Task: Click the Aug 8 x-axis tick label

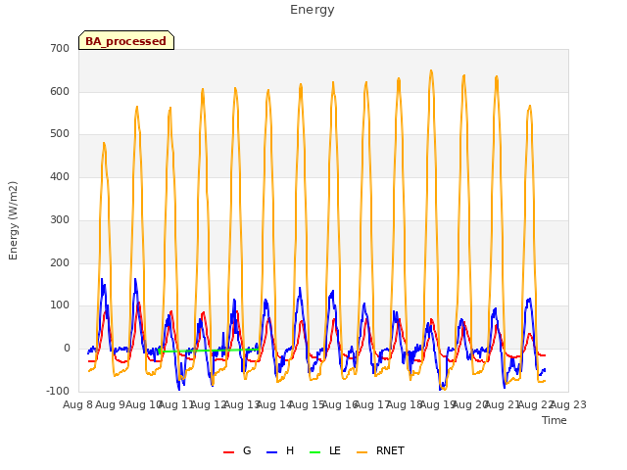Action: (x=78, y=404)
